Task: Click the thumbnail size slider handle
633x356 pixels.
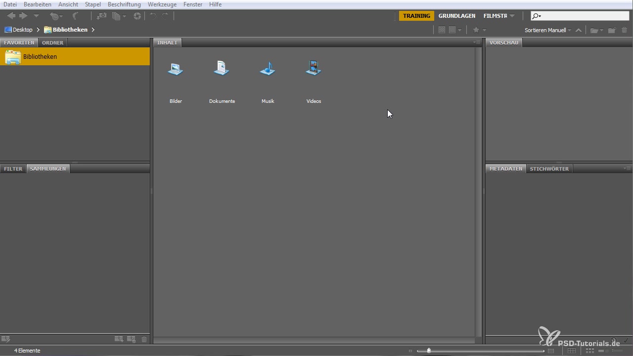Action: (429, 351)
